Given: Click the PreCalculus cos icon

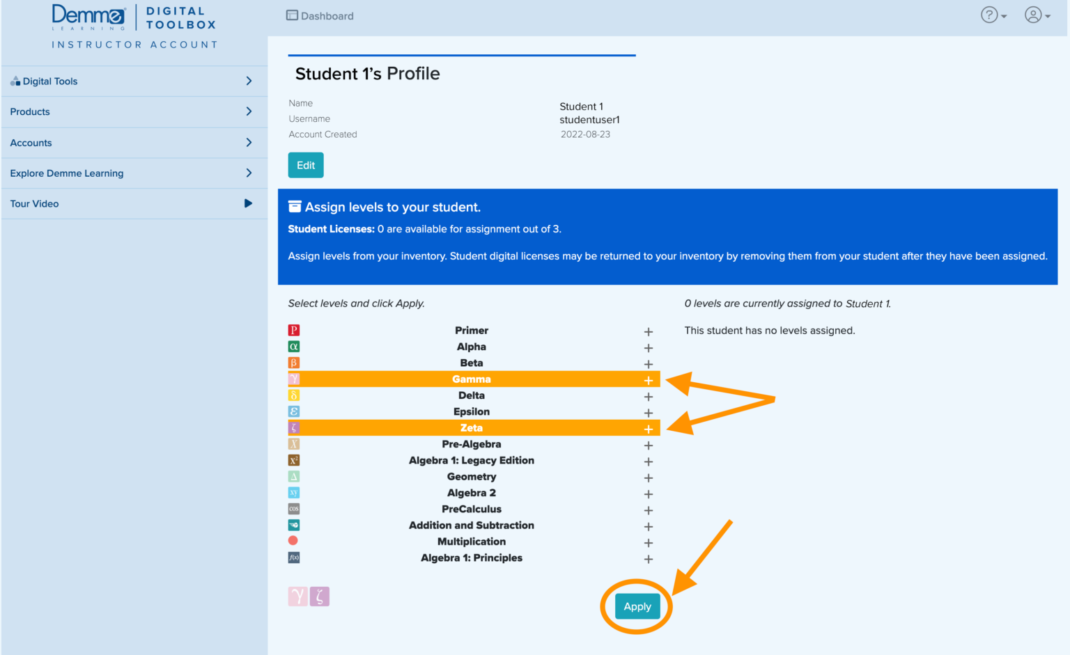Looking at the screenshot, I should click(x=293, y=509).
